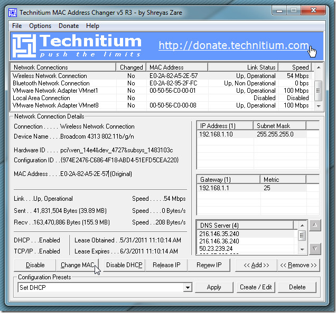Sort by Network Connections column header
This screenshot has width=336, height=313.
(x=63, y=67)
